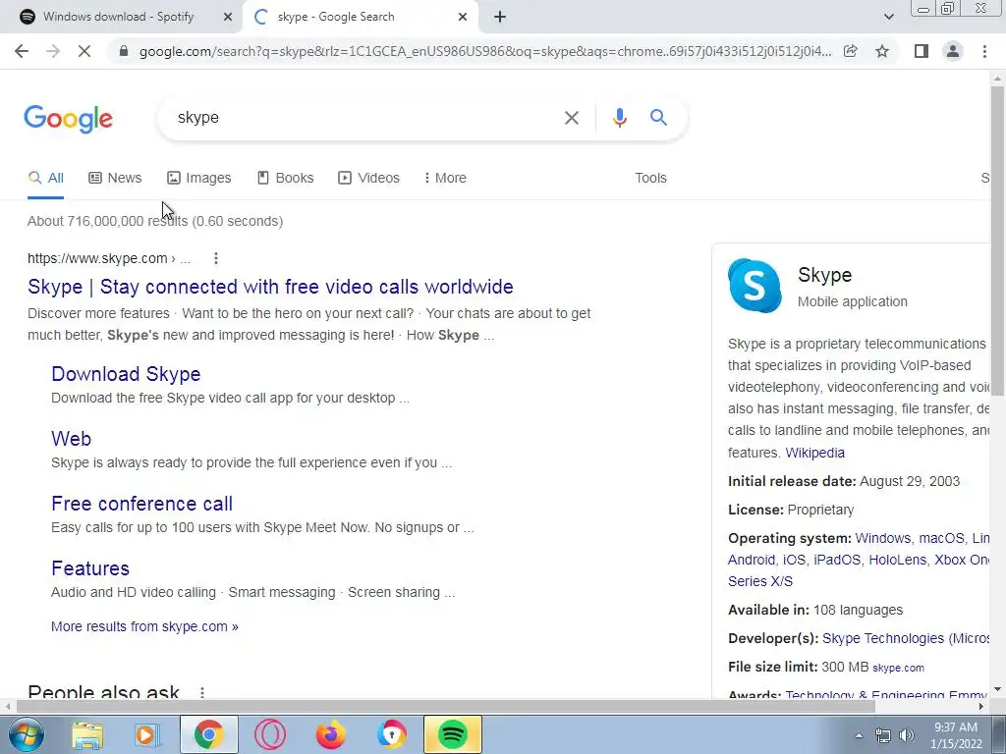This screenshot has width=1006, height=754.
Task: Open the Chrome three-dot menu
Action: [984, 51]
